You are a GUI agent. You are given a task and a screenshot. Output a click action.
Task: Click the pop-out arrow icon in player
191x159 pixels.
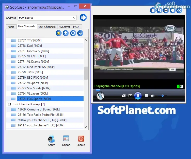coord(130,96)
